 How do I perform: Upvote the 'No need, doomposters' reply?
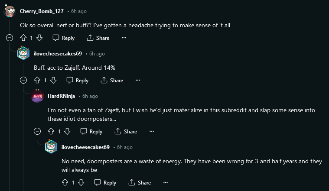pos(65,183)
